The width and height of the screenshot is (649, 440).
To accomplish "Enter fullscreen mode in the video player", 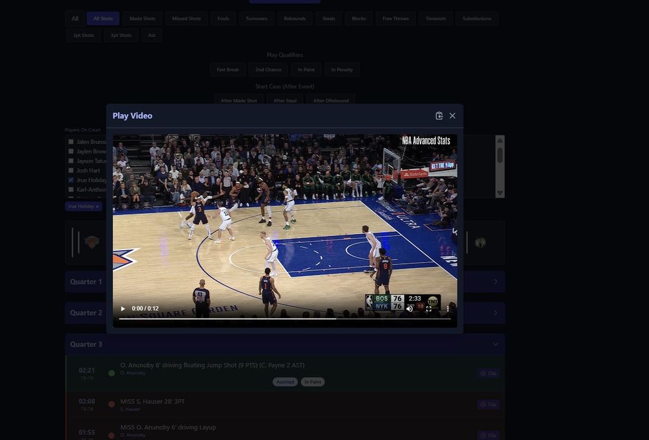I will (x=429, y=308).
